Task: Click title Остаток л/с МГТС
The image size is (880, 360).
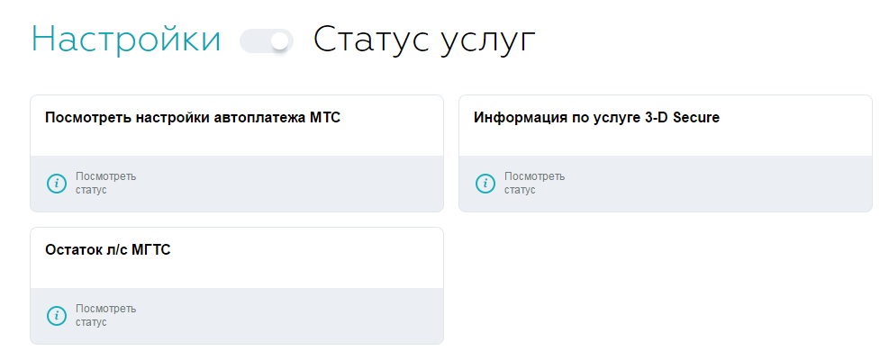Action: tap(108, 250)
